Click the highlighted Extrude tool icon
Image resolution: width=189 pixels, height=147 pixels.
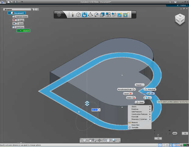84,15
